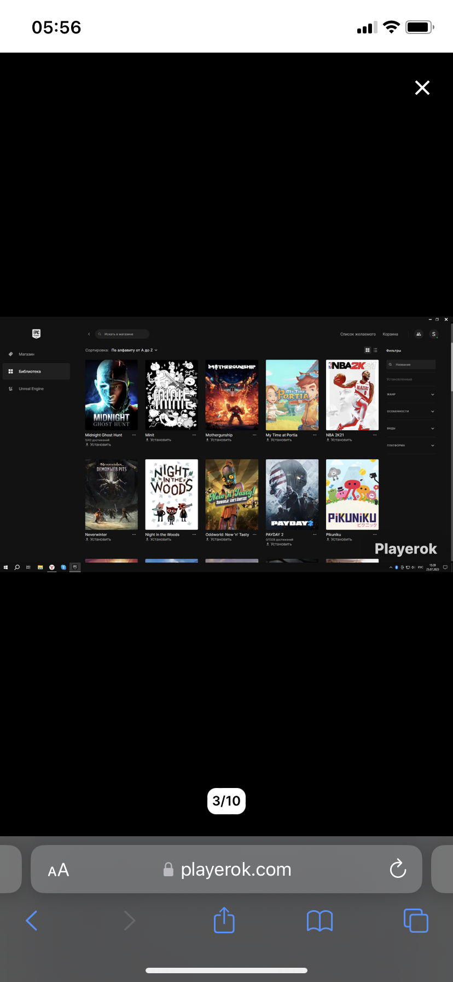Open Mothergunship's three-dot menu

click(254, 435)
